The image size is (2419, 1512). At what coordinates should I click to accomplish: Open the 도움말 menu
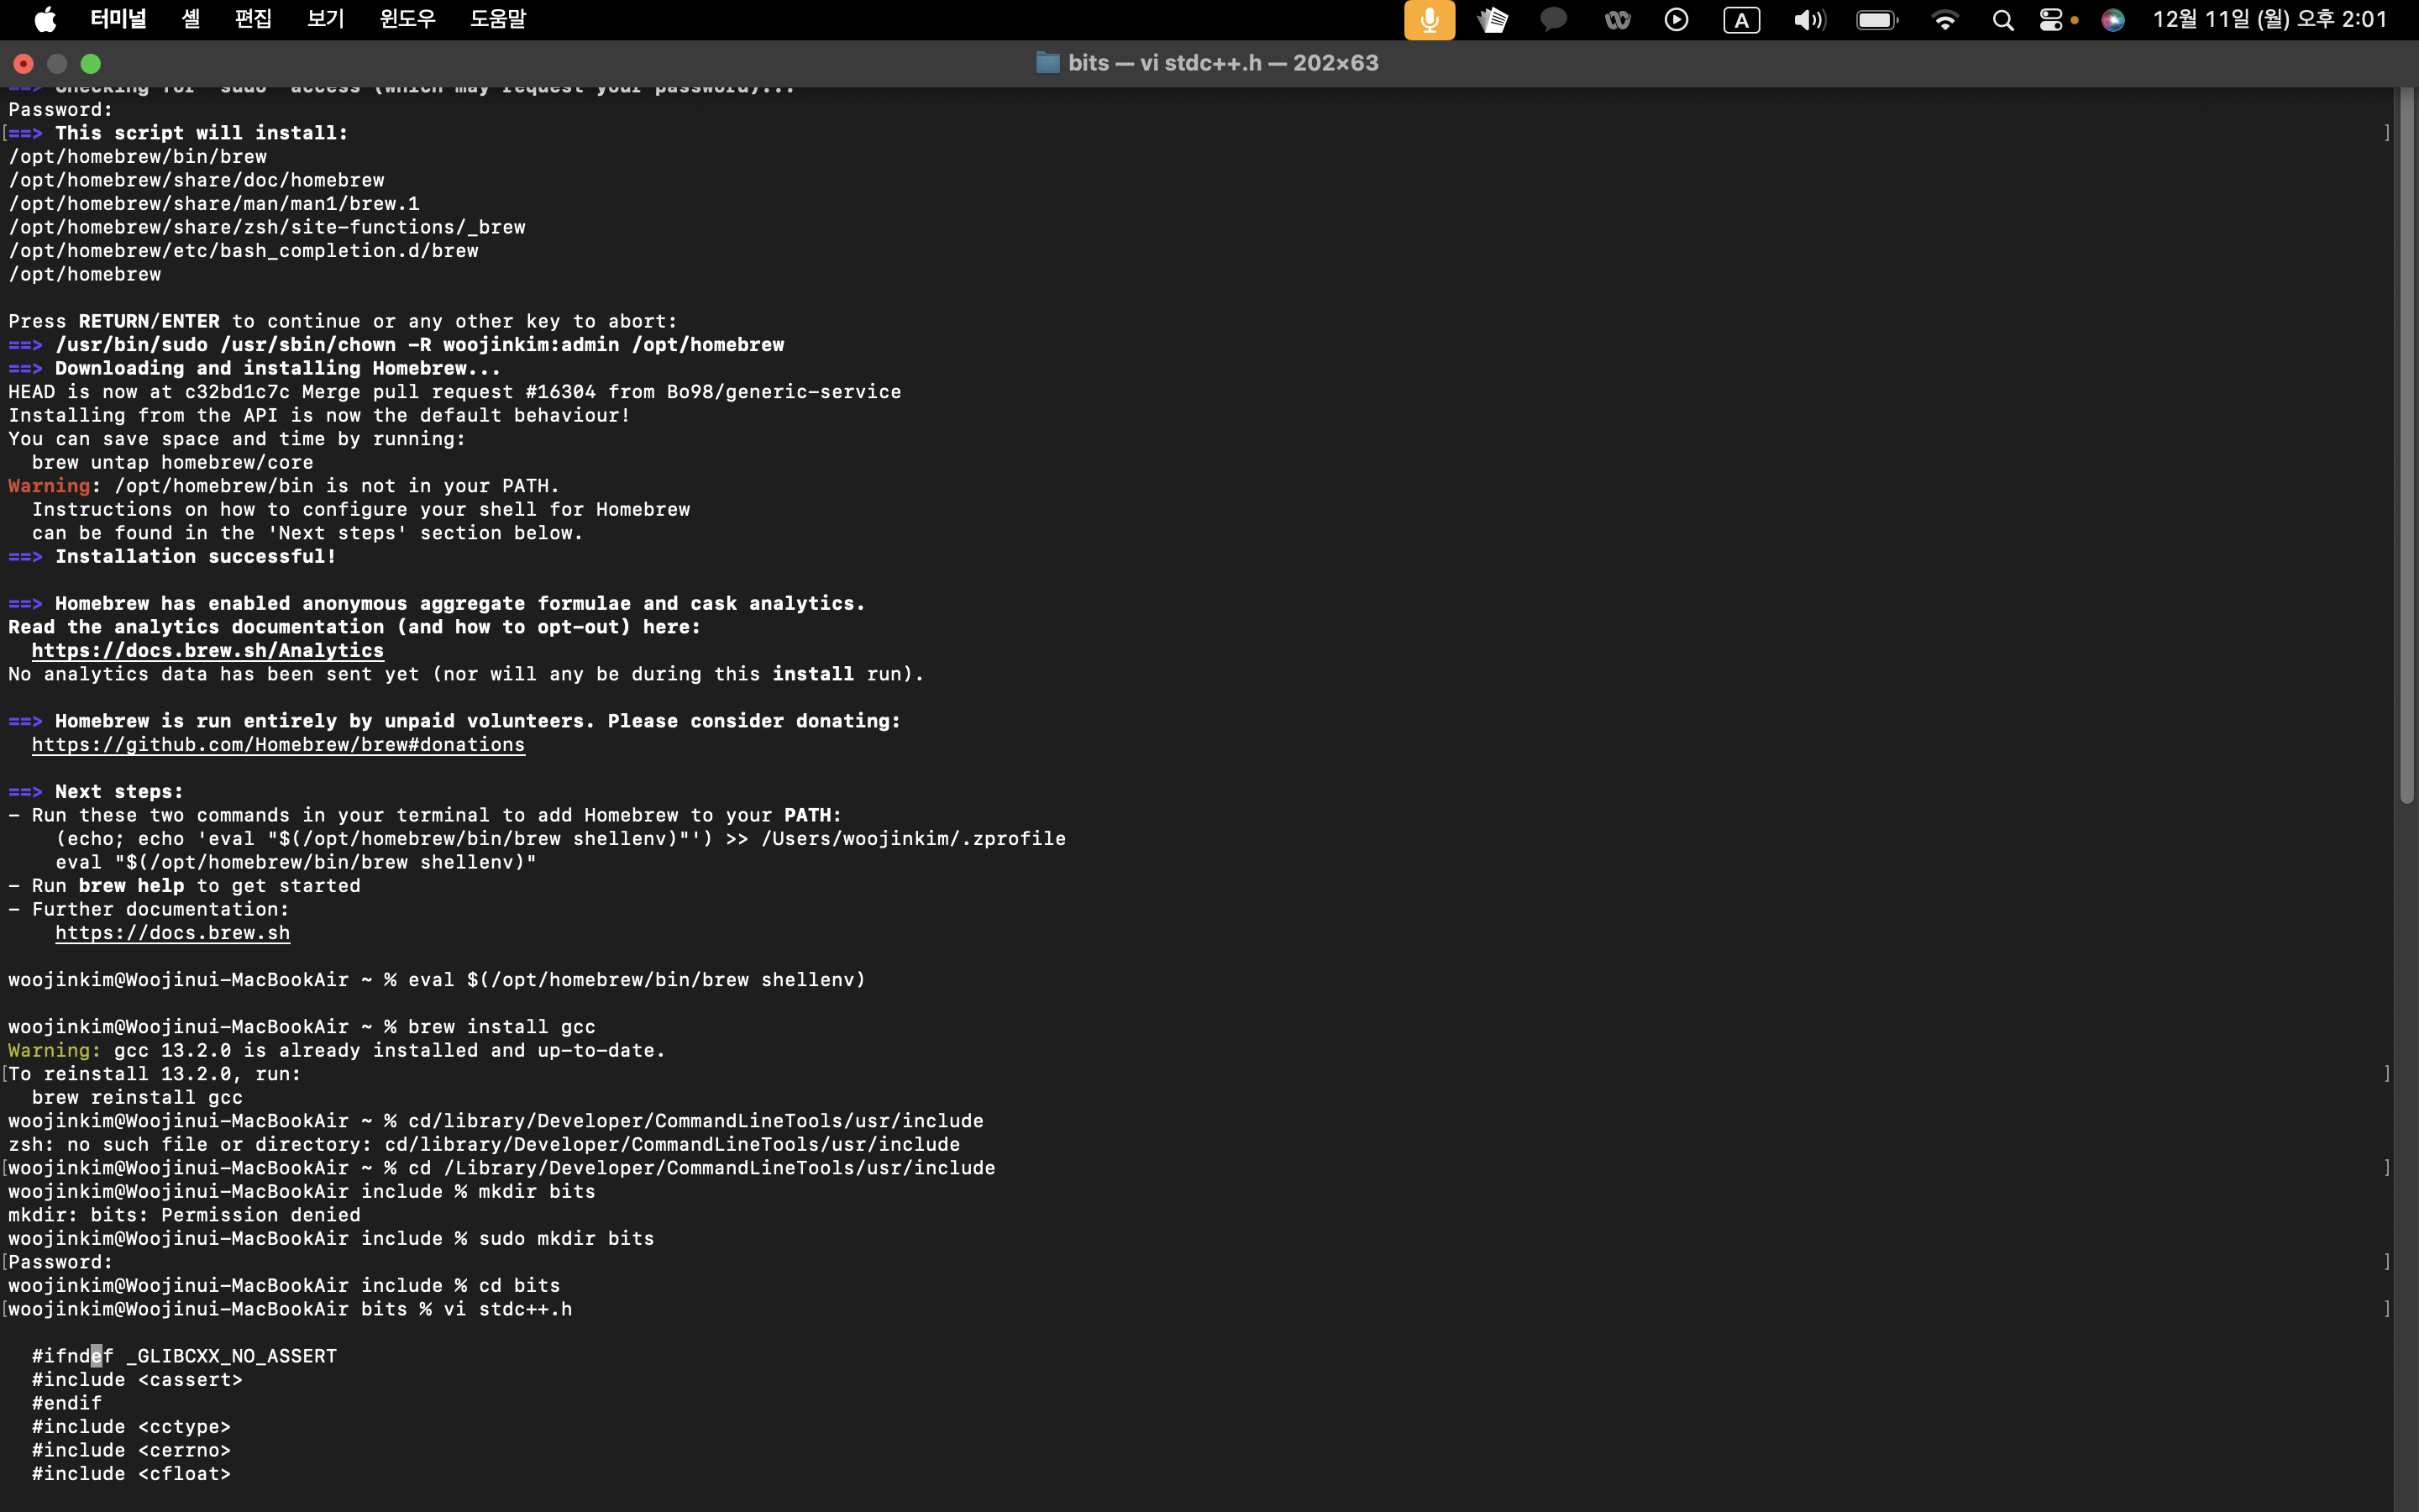[498, 19]
